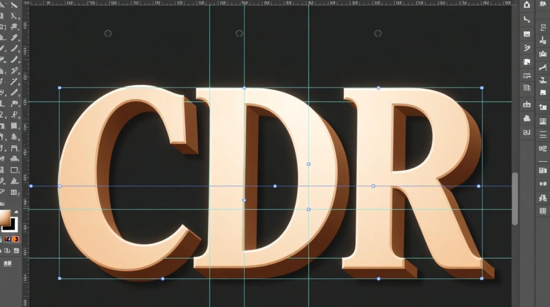The image size is (550, 307).
Task: Select the rectangle outline shape tool
Action: point(14,169)
